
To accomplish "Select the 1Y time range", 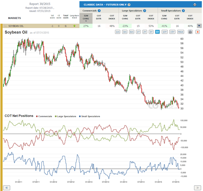I will [x=138, y=32].
